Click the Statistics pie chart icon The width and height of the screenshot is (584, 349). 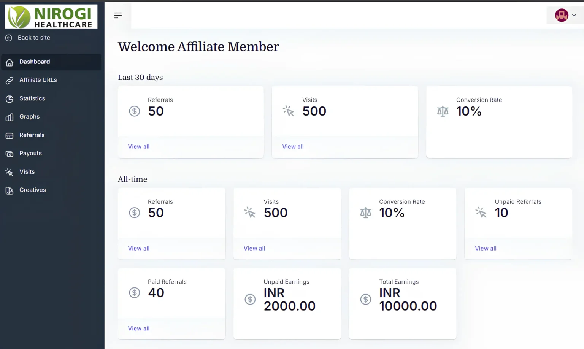tap(10, 99)
